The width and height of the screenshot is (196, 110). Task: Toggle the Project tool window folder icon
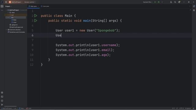point(2,6)
